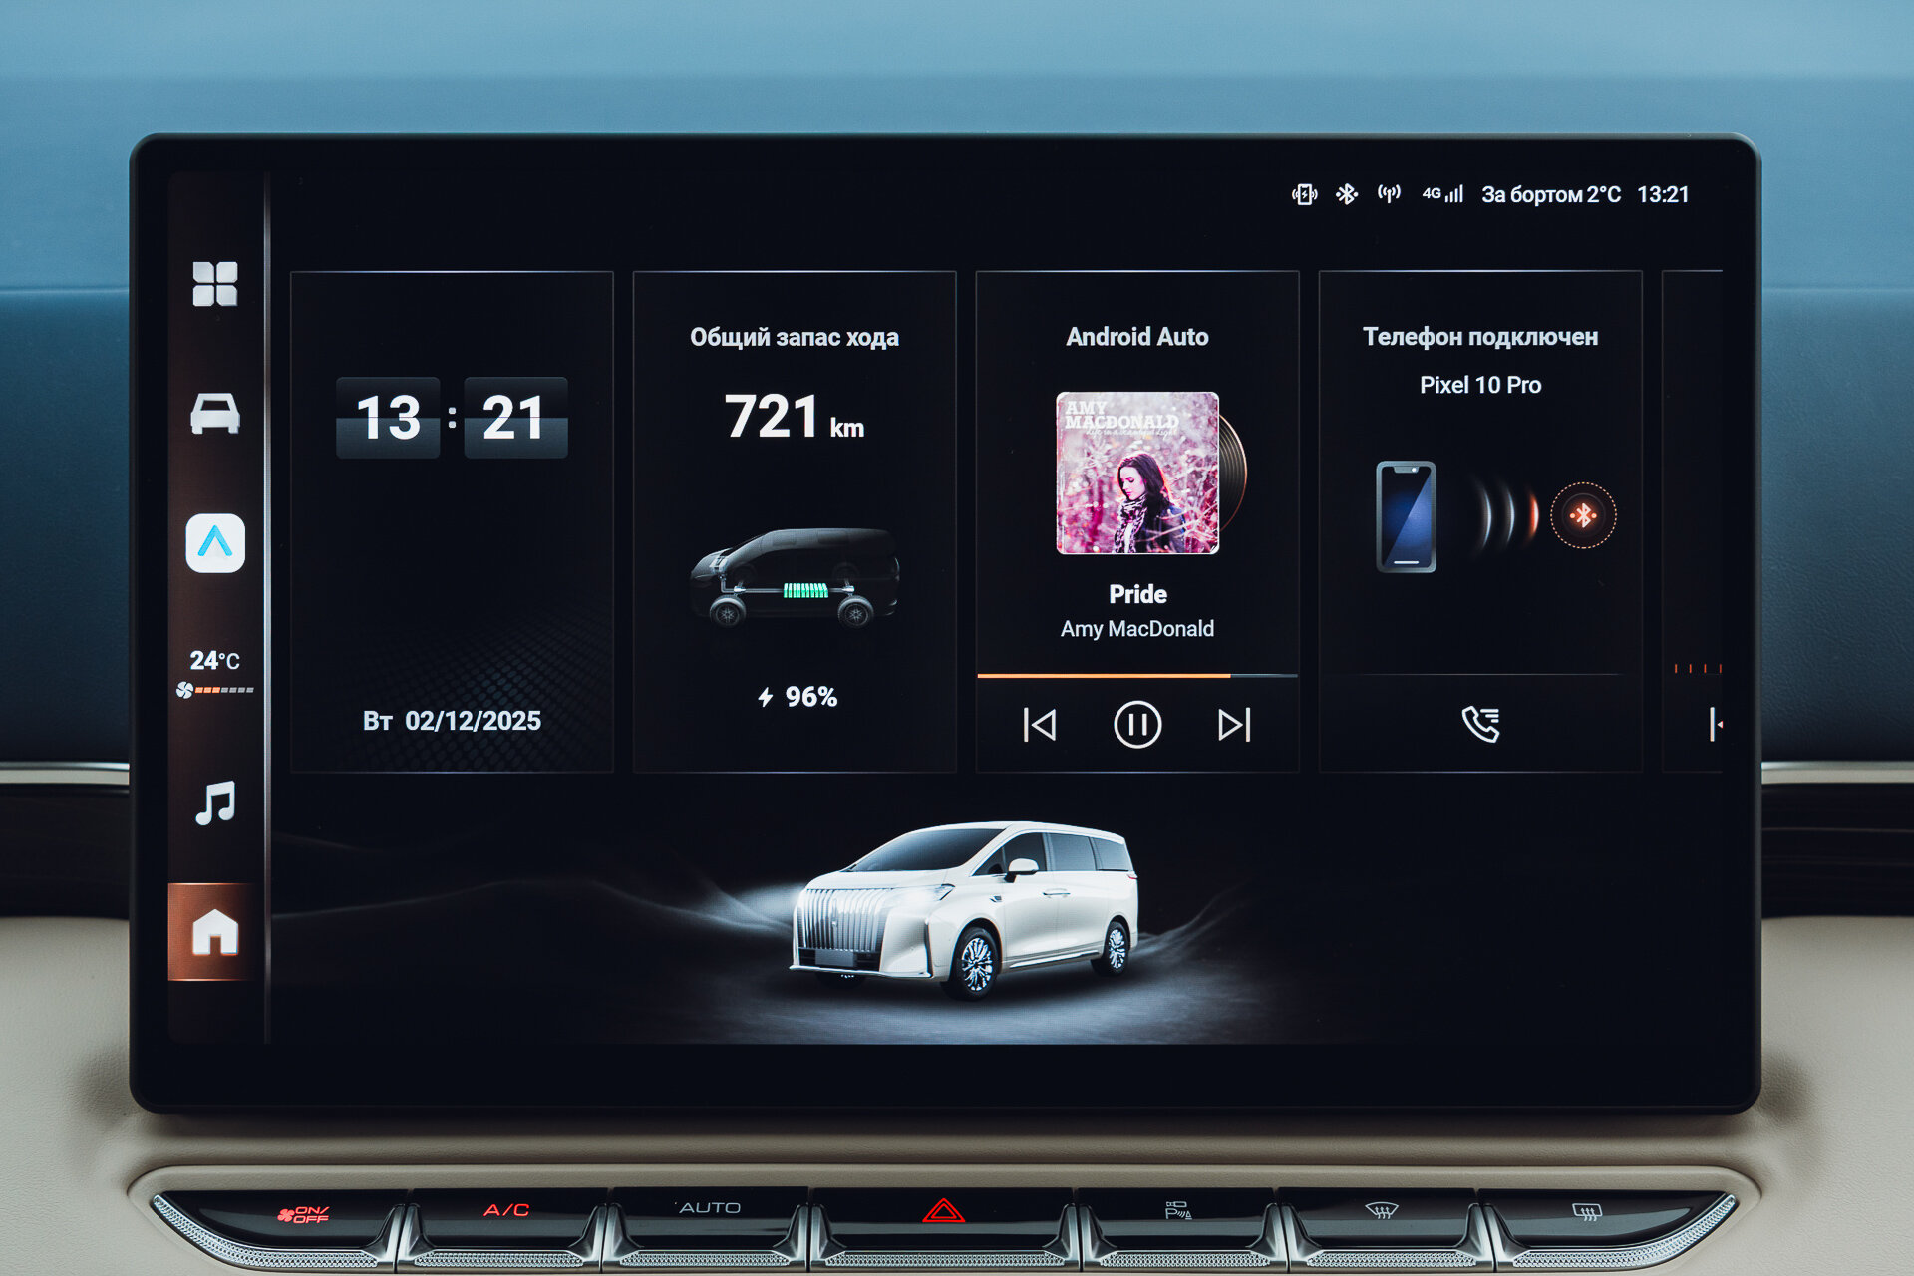Tap the hotspot signal status icon
1914x1276 pixels.
tap(1389, 194)
